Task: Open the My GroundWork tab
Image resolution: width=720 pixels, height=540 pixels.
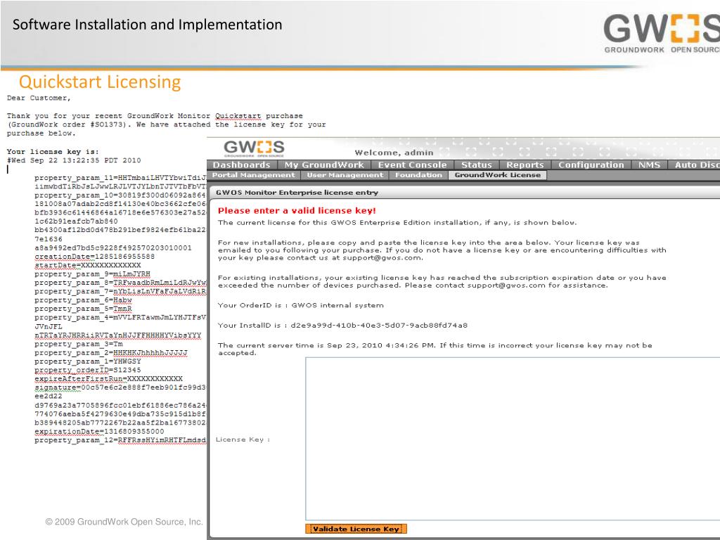Action: [323, 165]
